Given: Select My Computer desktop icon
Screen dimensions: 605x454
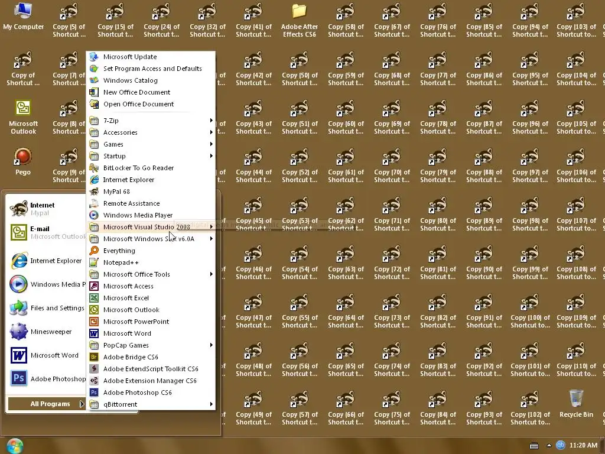Looking at the screenshot, I should tap(23, 17).
